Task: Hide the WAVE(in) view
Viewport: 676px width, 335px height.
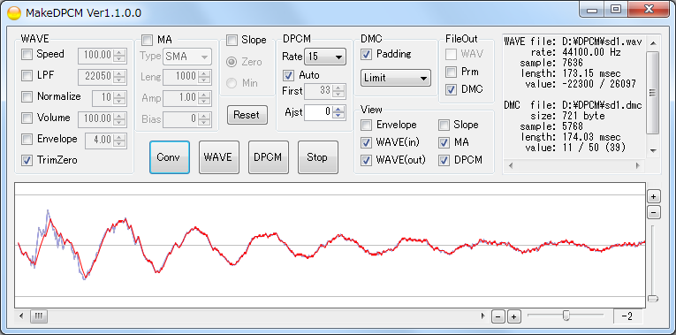Action: click(367, 142)
